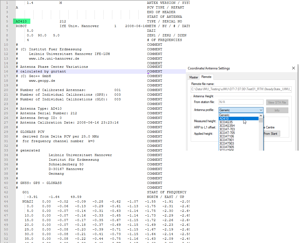Screen dimensions: 299x243
Task: Click '(C) Geo++ GmbH' on line 17
Action: pos(36,76)
